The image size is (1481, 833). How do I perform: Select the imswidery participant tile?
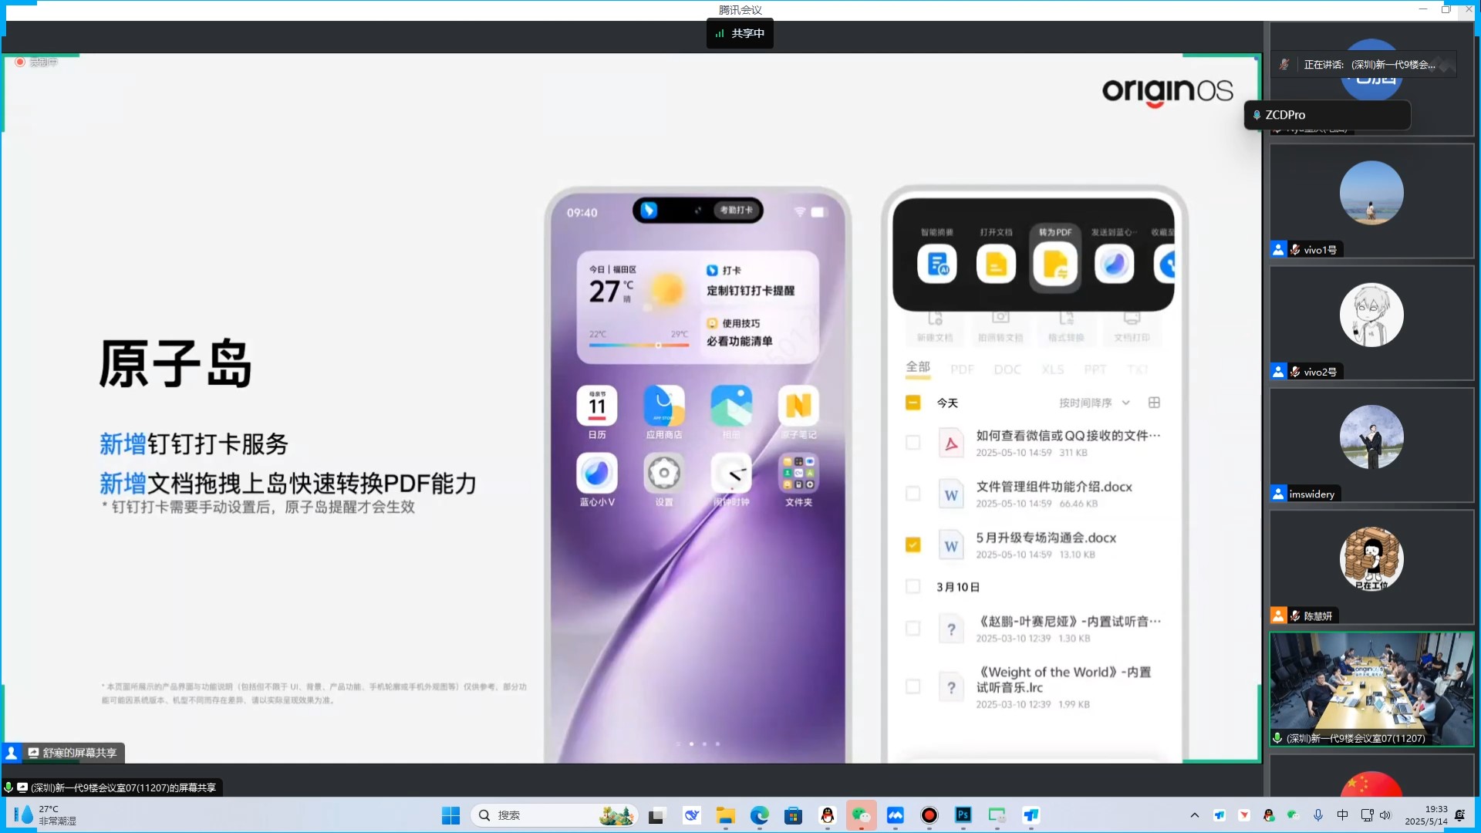click(x=1371, y=445)
